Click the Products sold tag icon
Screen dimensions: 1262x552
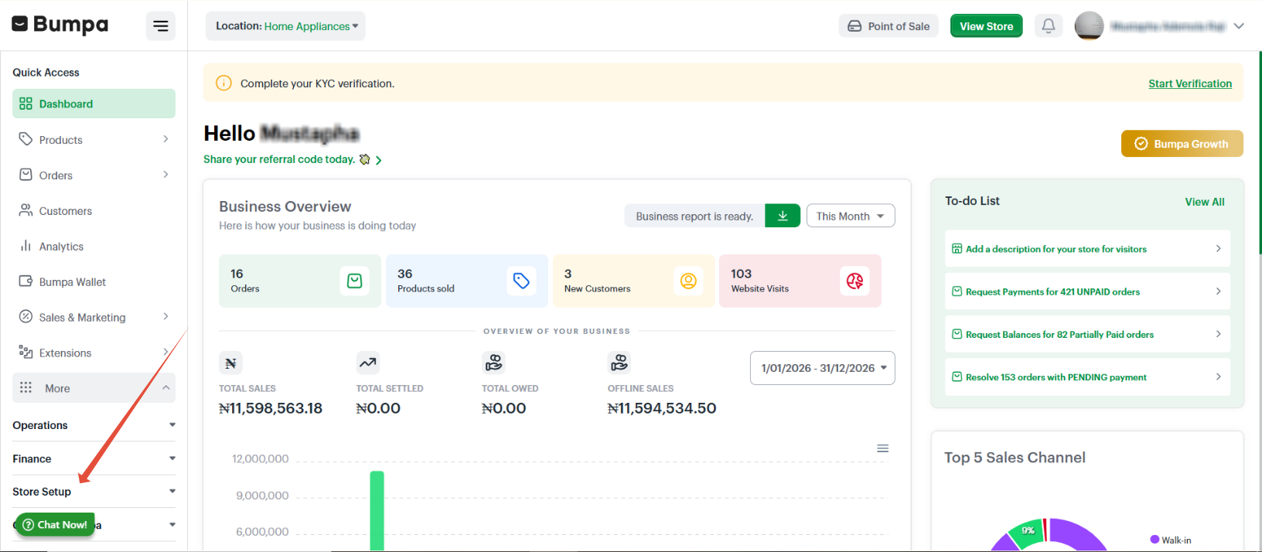pyautogui.click(x=521, y=281)
